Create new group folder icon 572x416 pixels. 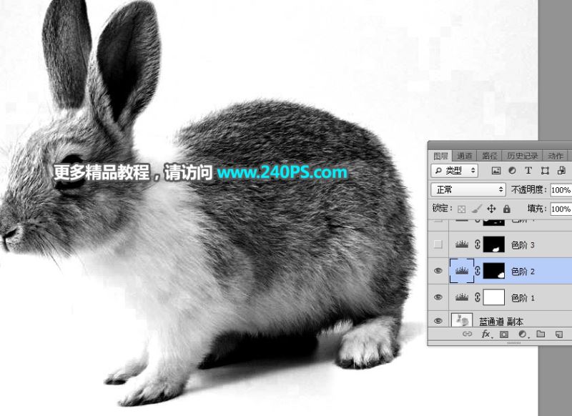pyautogui.click(x=541, y=334)
